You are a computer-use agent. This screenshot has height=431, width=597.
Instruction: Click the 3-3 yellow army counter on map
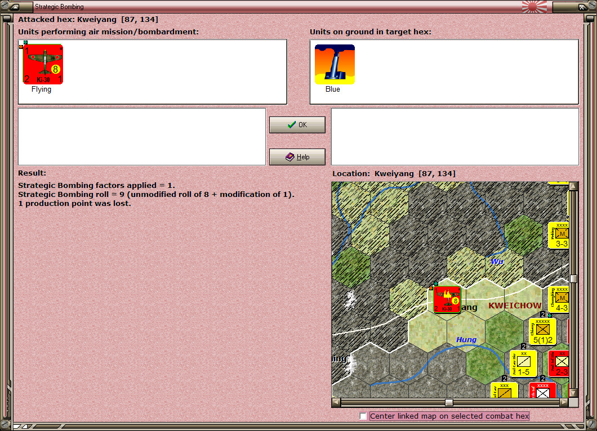pyautogui.click(x=559, y=235)
